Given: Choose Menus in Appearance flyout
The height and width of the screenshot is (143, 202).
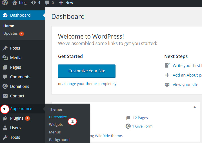Looking at the screenshot, I should (x=55, y=132).
